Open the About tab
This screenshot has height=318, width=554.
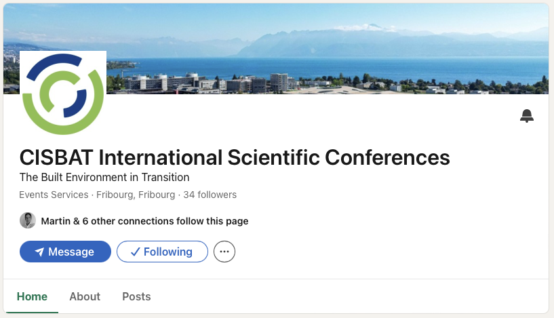[85, 296]
